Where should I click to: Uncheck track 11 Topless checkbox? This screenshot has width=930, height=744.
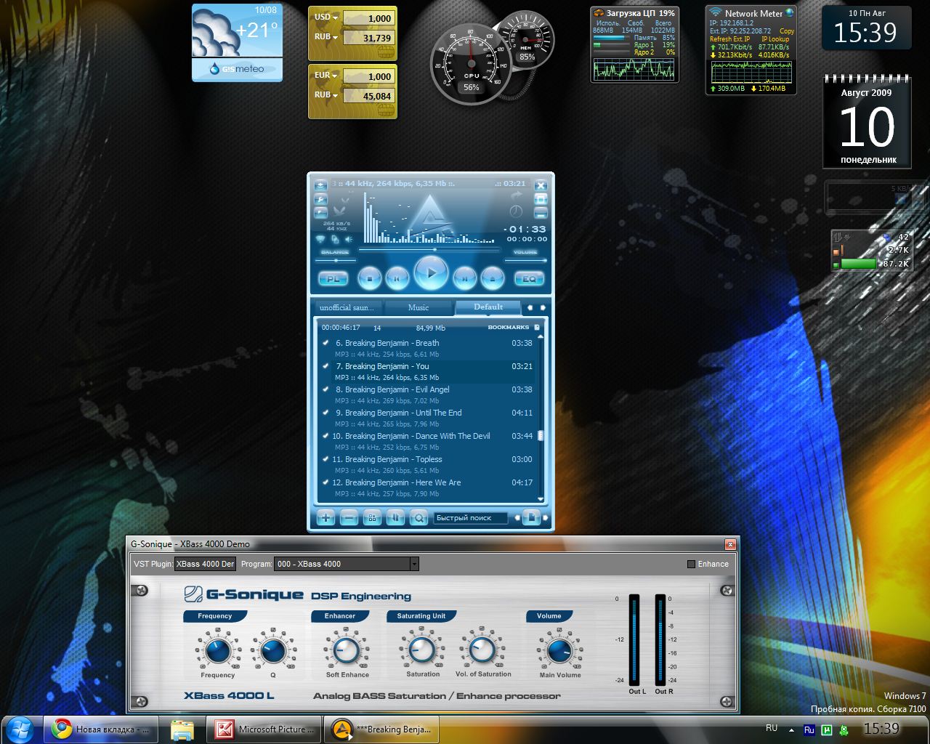point(325,459)
